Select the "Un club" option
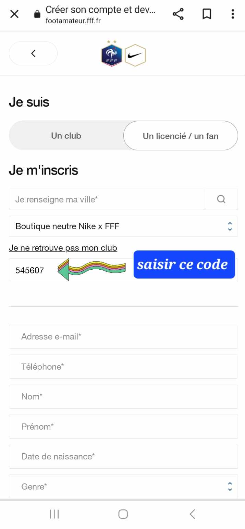Viewport: 245px width, 529px height. point(66,136)
